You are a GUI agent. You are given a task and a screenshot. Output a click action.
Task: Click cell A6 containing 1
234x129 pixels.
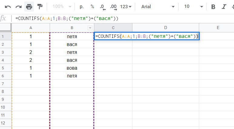[x=31, y=76]
